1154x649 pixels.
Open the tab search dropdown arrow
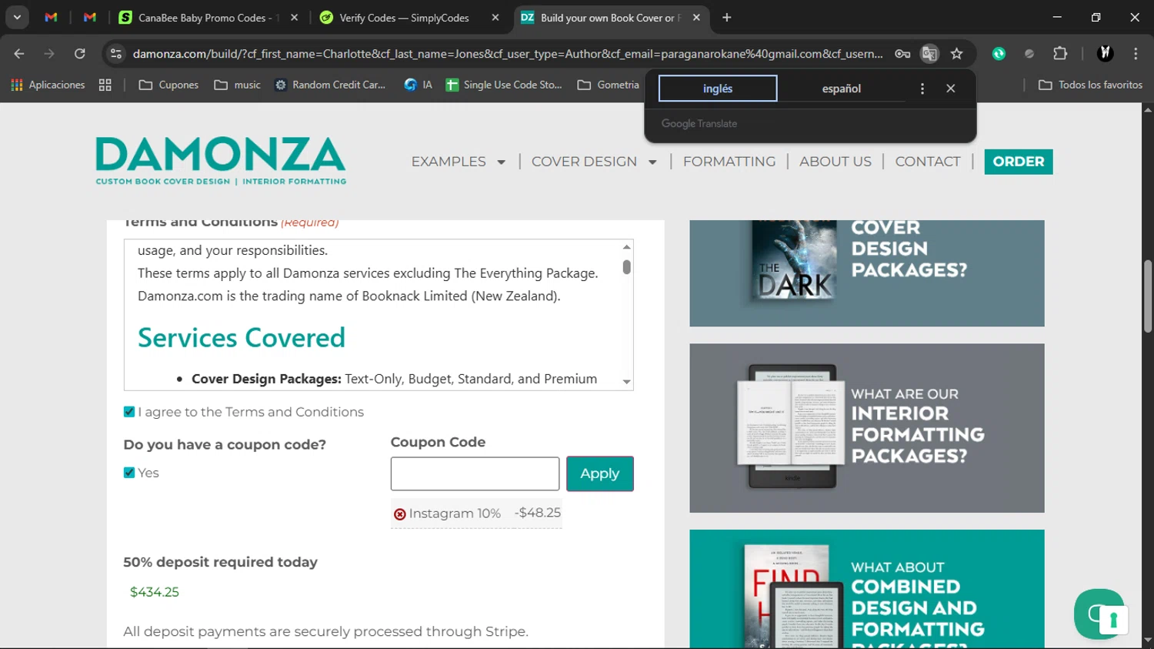[17, 17]
